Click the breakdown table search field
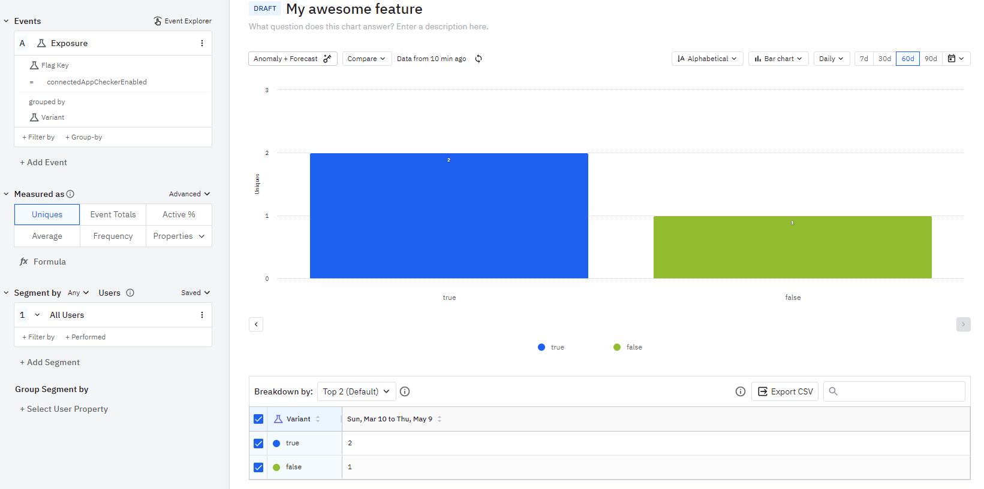984x489 pixels. tap(899, 391)
